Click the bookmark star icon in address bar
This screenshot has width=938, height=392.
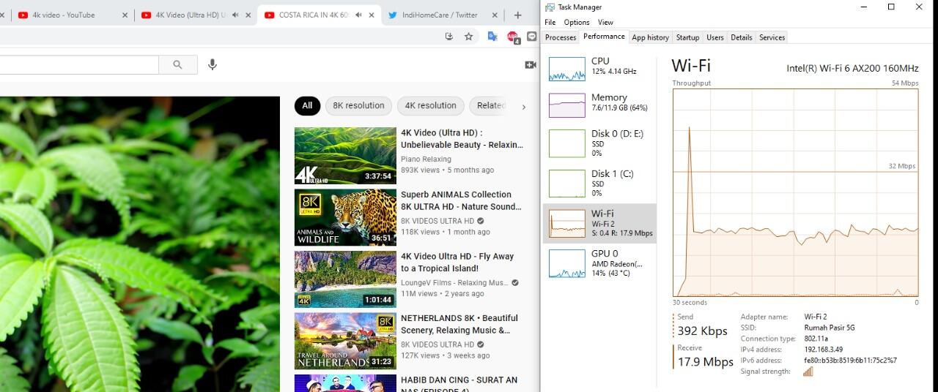click(468, 37)
